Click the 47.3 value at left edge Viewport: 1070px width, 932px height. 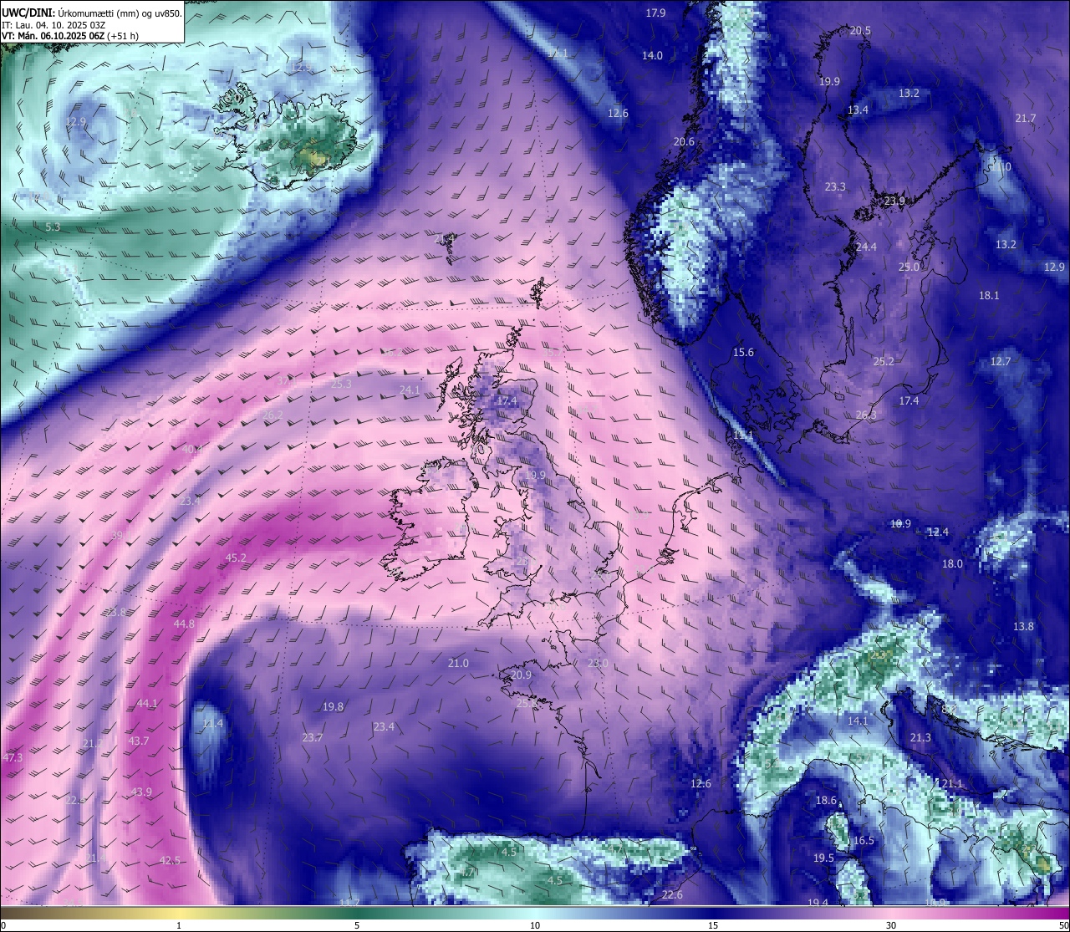(13, 758)
